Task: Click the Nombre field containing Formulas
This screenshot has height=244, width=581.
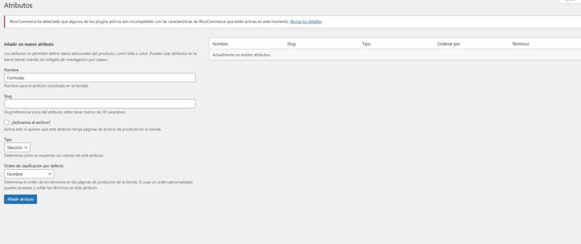Action: (x=99, y=78)
